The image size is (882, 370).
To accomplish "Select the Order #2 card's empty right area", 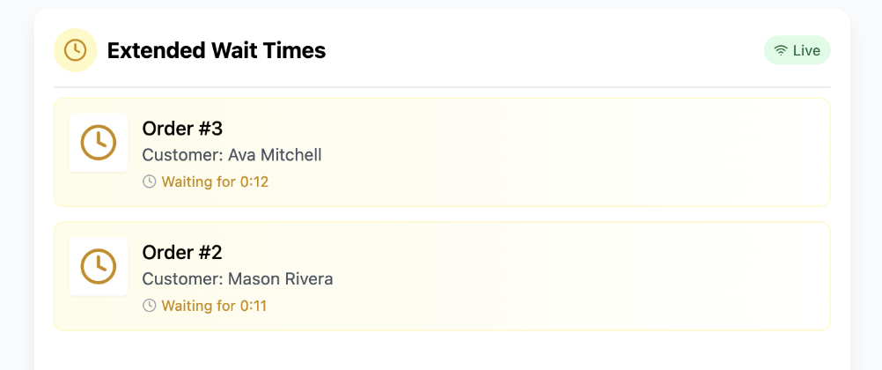I will click(x=616, y=276).
